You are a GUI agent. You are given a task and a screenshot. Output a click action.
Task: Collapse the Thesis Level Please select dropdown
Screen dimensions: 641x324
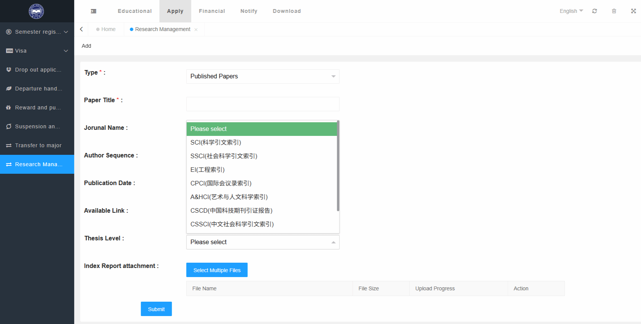263,242
